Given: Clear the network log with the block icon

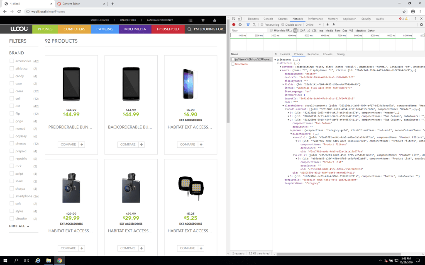Looking at the screenshot, I should (240, 24).
